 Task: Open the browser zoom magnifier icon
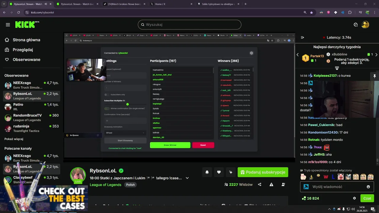pos(305,12)
